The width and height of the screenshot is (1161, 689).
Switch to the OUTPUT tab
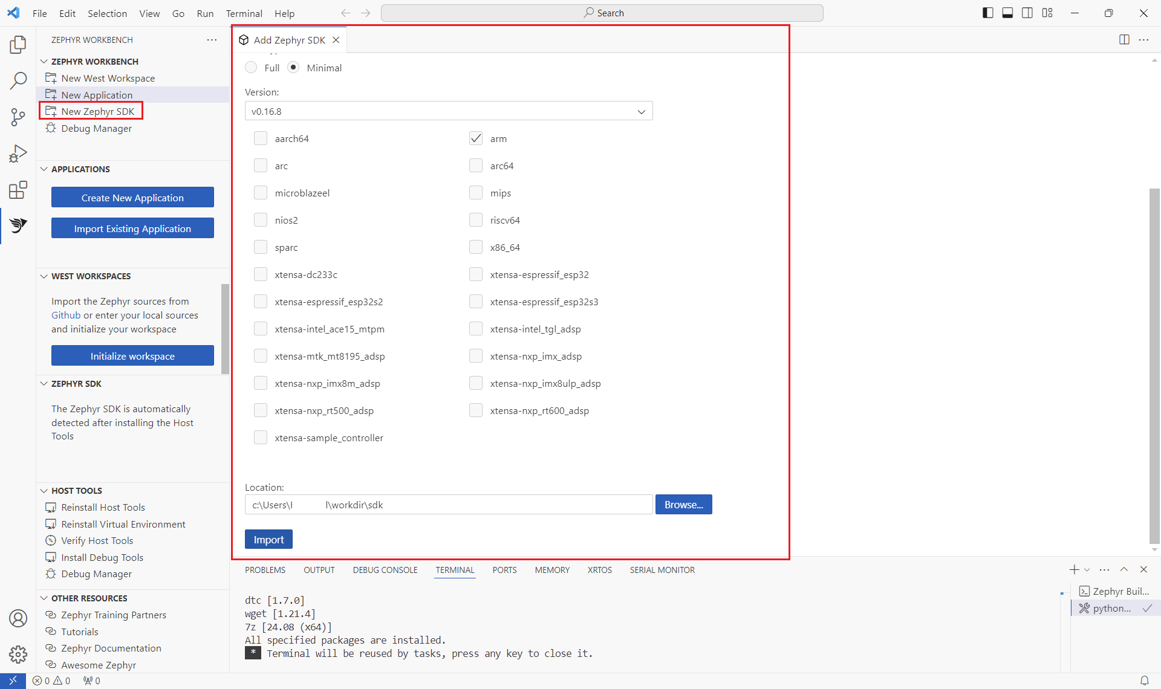point(319,570)
